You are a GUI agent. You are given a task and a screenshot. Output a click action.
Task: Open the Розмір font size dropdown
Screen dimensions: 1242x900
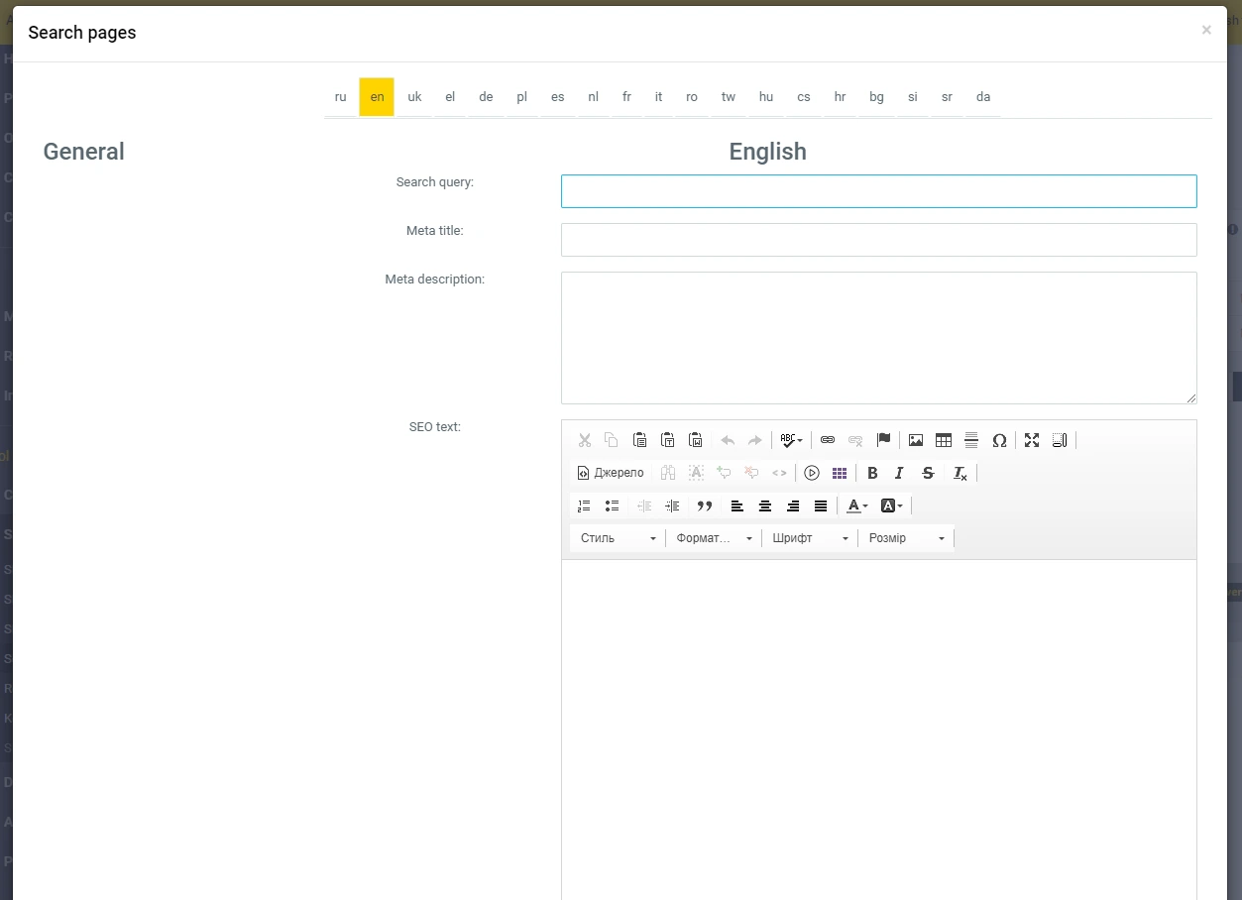point(906,538)
